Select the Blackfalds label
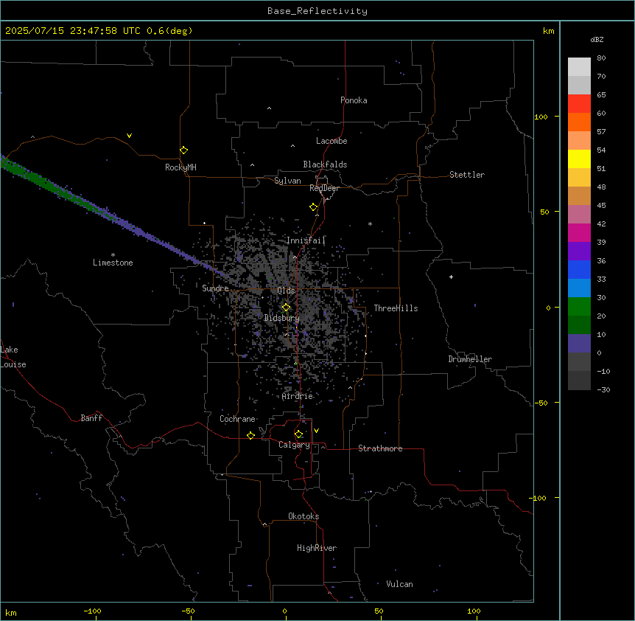This screenshot has height=621, width=635. pos(325,164)
